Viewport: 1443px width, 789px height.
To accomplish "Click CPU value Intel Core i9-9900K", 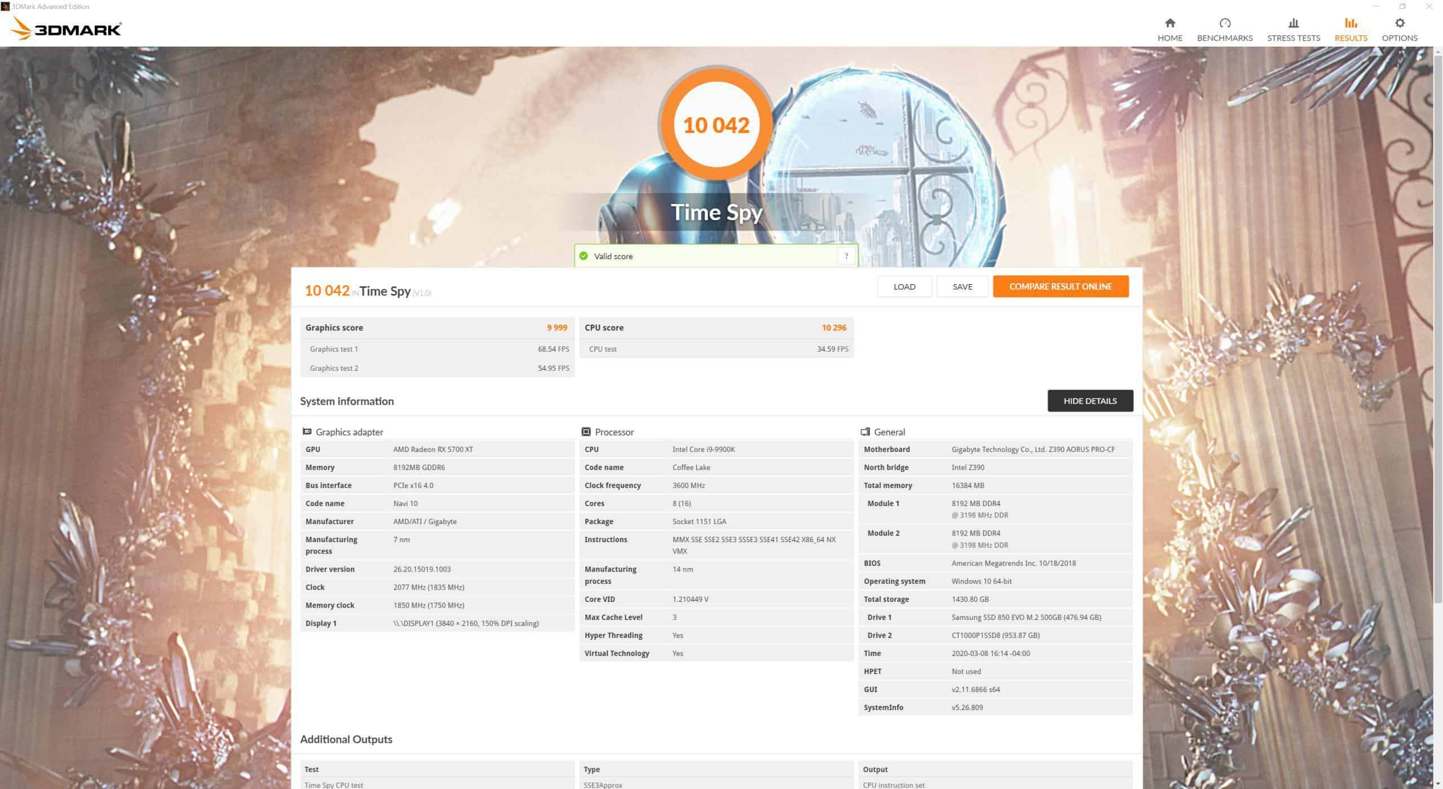I will pyautogui.click(x=703, y=449).
